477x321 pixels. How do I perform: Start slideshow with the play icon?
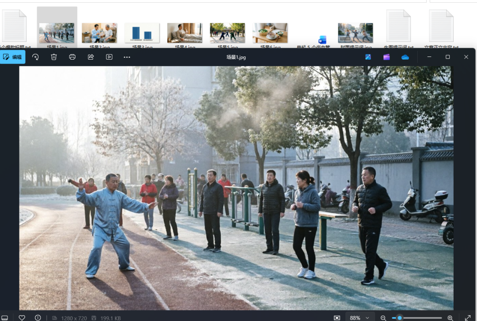click(x=109, y=57)
